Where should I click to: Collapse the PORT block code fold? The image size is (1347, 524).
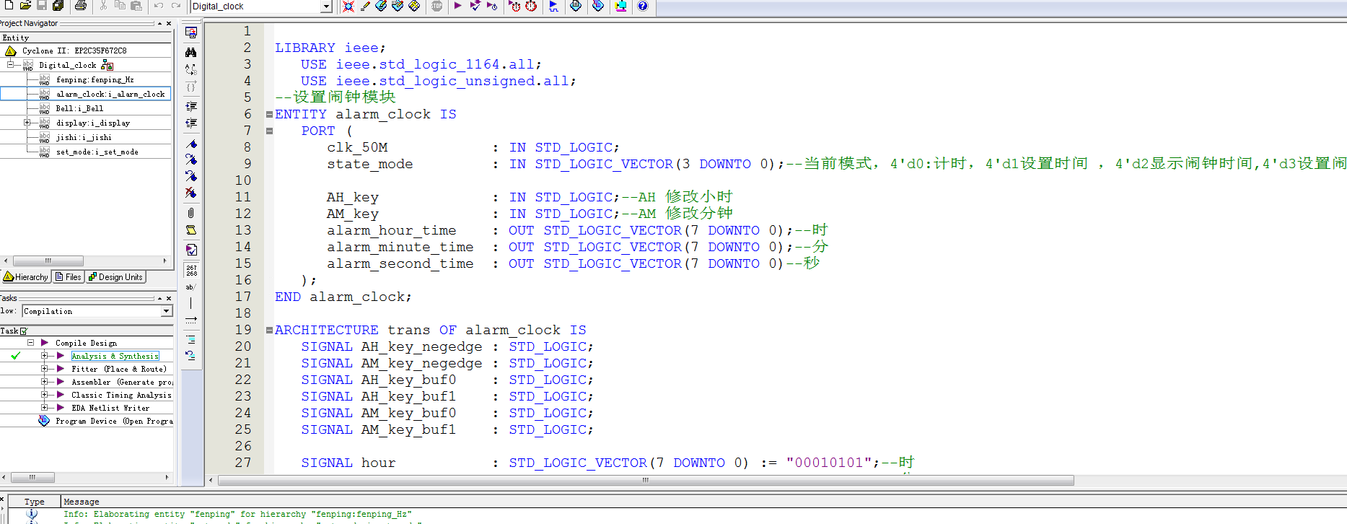(x=269, y=131)
